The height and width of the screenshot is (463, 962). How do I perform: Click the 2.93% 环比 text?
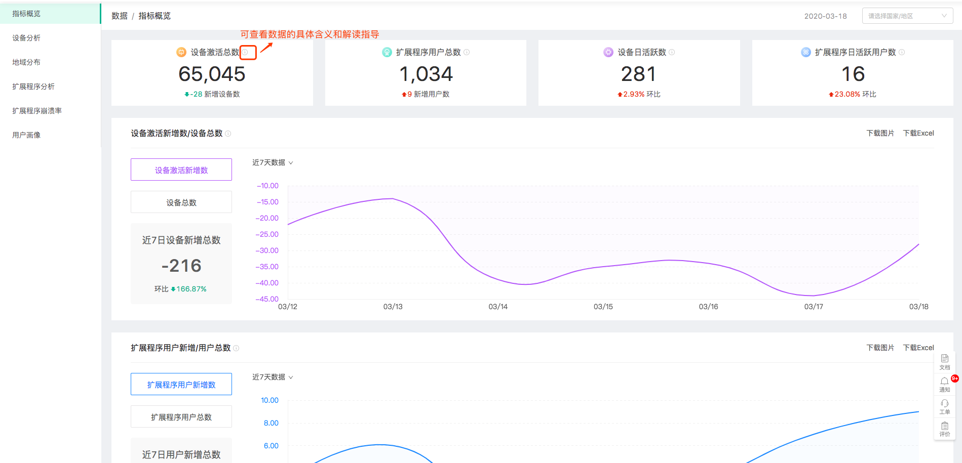(x=639, y=94)
